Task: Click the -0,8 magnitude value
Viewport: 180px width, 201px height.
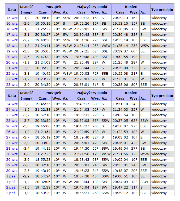Action: coord(26,154)
